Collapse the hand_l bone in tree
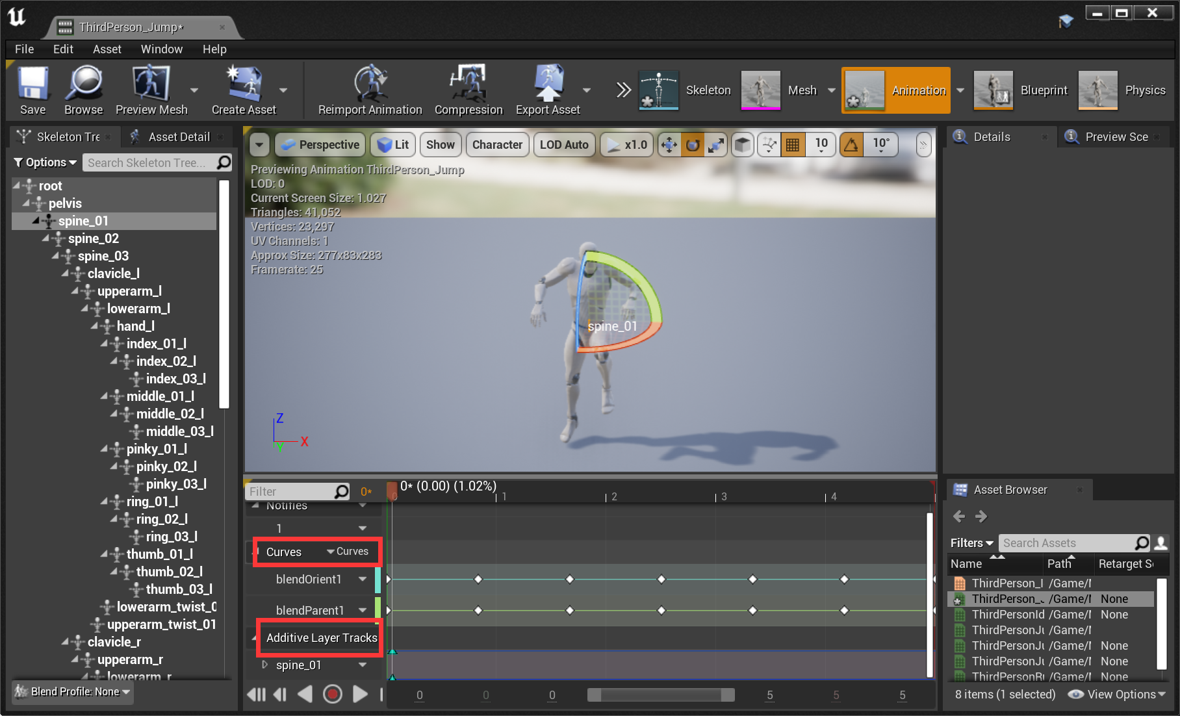This screenshot has width=1180, height=716. pyautogui.click(x=94, y=326)
